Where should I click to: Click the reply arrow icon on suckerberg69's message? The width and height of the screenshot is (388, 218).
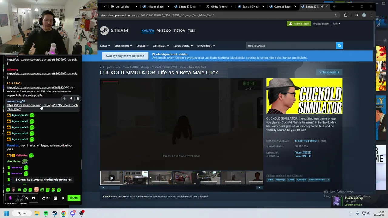[x=64, y=99]
